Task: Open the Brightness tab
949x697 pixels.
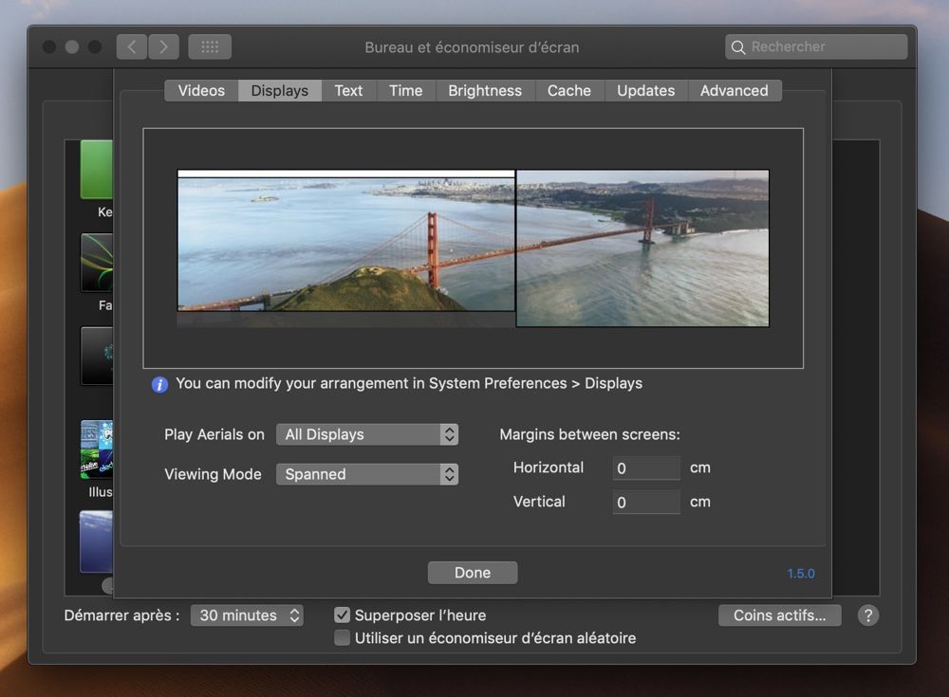Action: (485, 91)
